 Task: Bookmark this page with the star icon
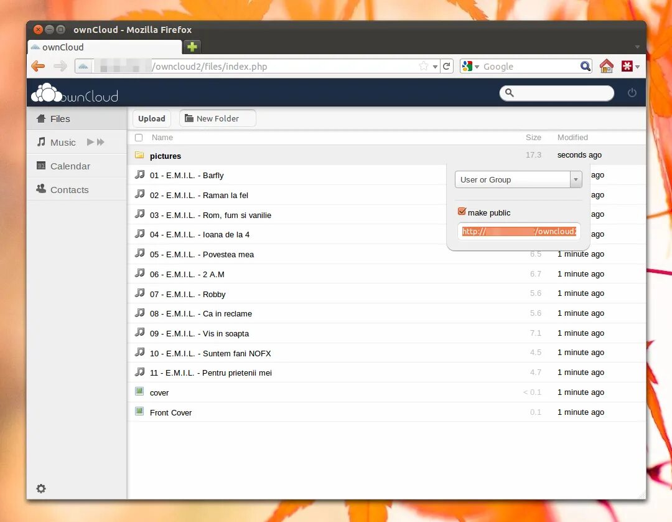click(x=424, y=66)
